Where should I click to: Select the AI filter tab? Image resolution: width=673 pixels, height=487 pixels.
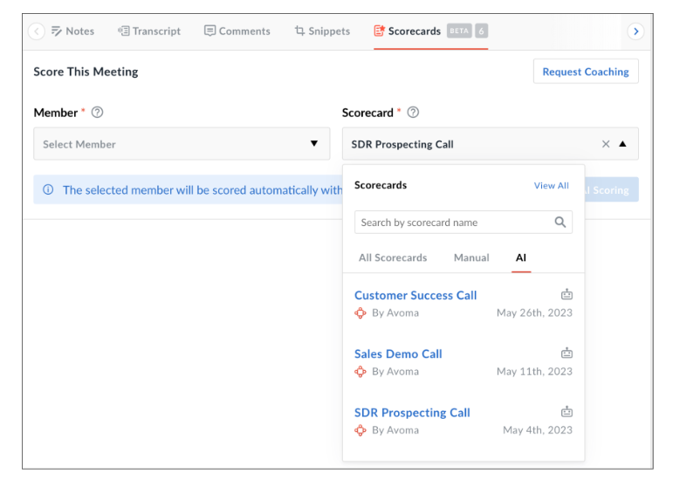pyautogui.click(x=520, y=257)
